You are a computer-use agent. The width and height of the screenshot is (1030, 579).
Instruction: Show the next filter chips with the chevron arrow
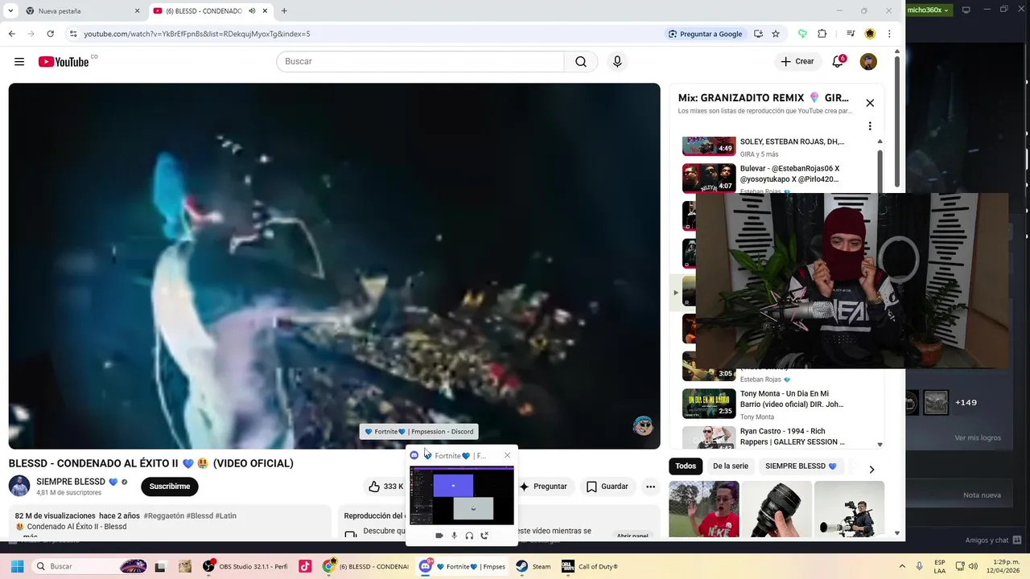[871, 469]
